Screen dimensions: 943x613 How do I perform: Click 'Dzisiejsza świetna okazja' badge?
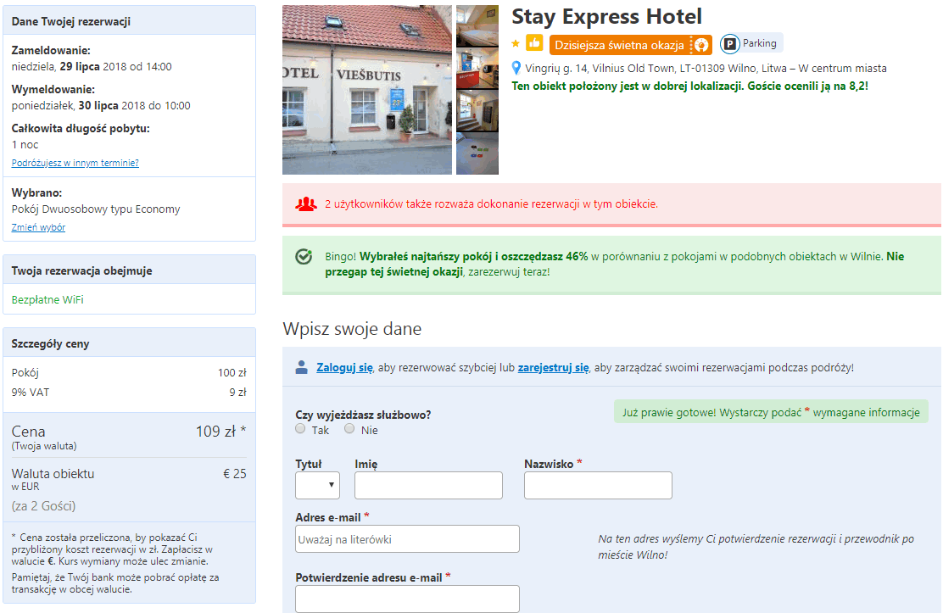[x=630, y=45]
